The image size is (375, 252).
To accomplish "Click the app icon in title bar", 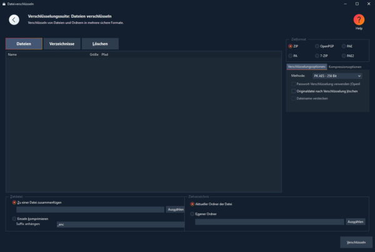I will click(4, 3).
